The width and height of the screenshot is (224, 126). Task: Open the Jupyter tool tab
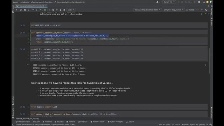click(x=130, y=122)
